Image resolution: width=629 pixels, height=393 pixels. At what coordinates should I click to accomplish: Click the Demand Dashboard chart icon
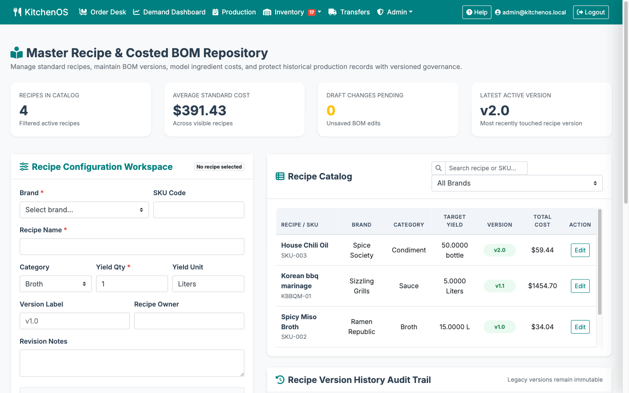point(137,12)
